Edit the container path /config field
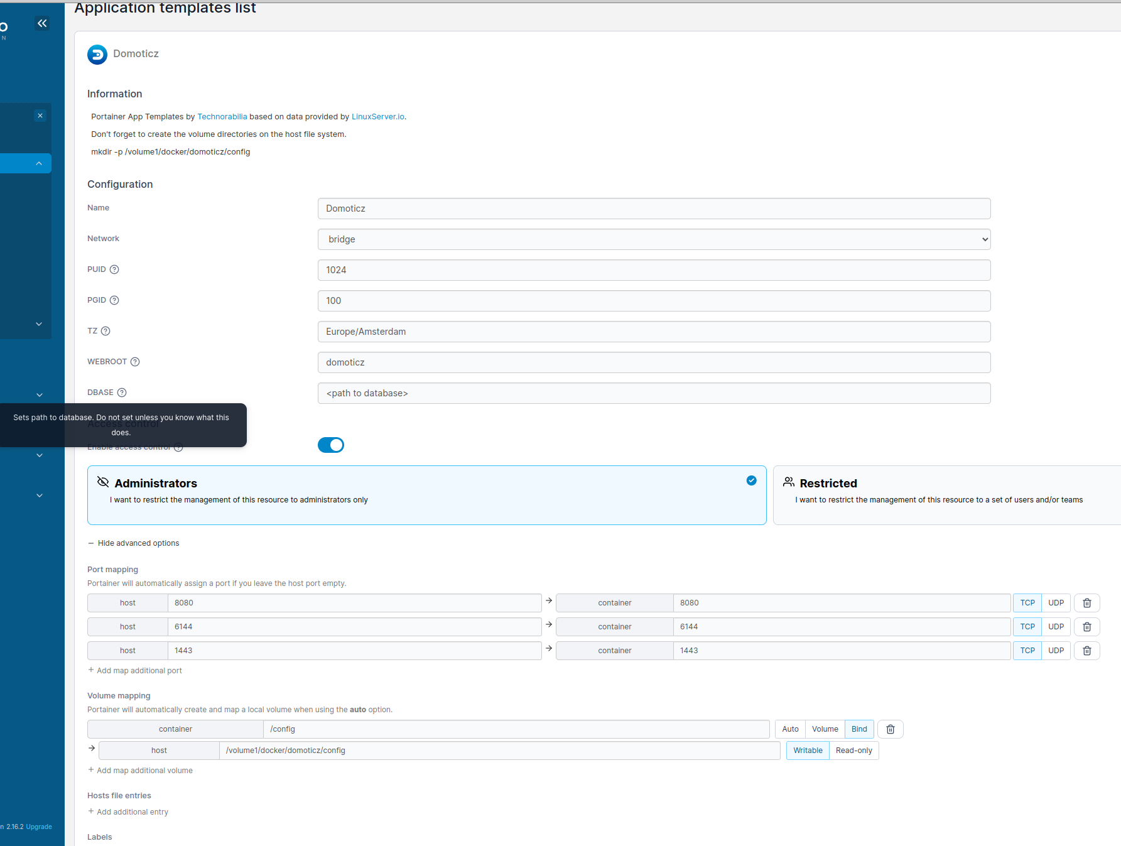 click(517, 729)
